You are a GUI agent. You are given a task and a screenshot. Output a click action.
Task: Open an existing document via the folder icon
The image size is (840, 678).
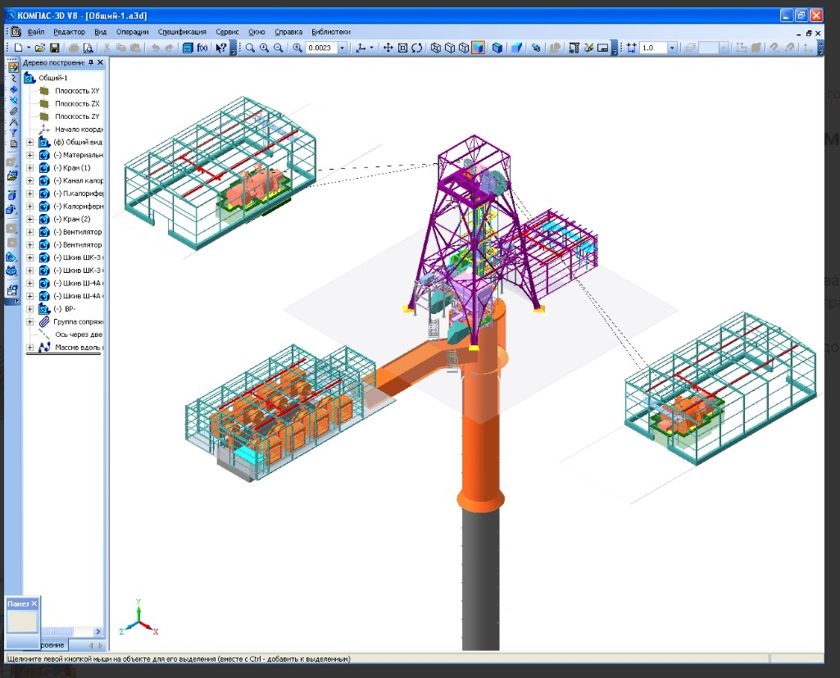(x=41, y=48)
